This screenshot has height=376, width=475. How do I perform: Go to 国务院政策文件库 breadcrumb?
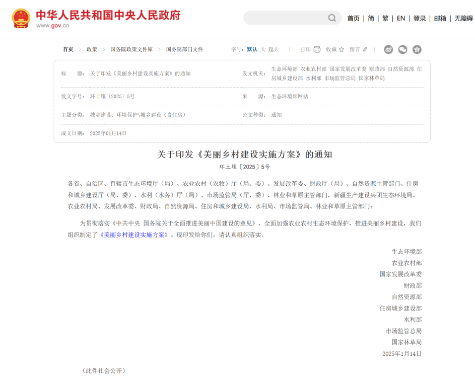131,49
